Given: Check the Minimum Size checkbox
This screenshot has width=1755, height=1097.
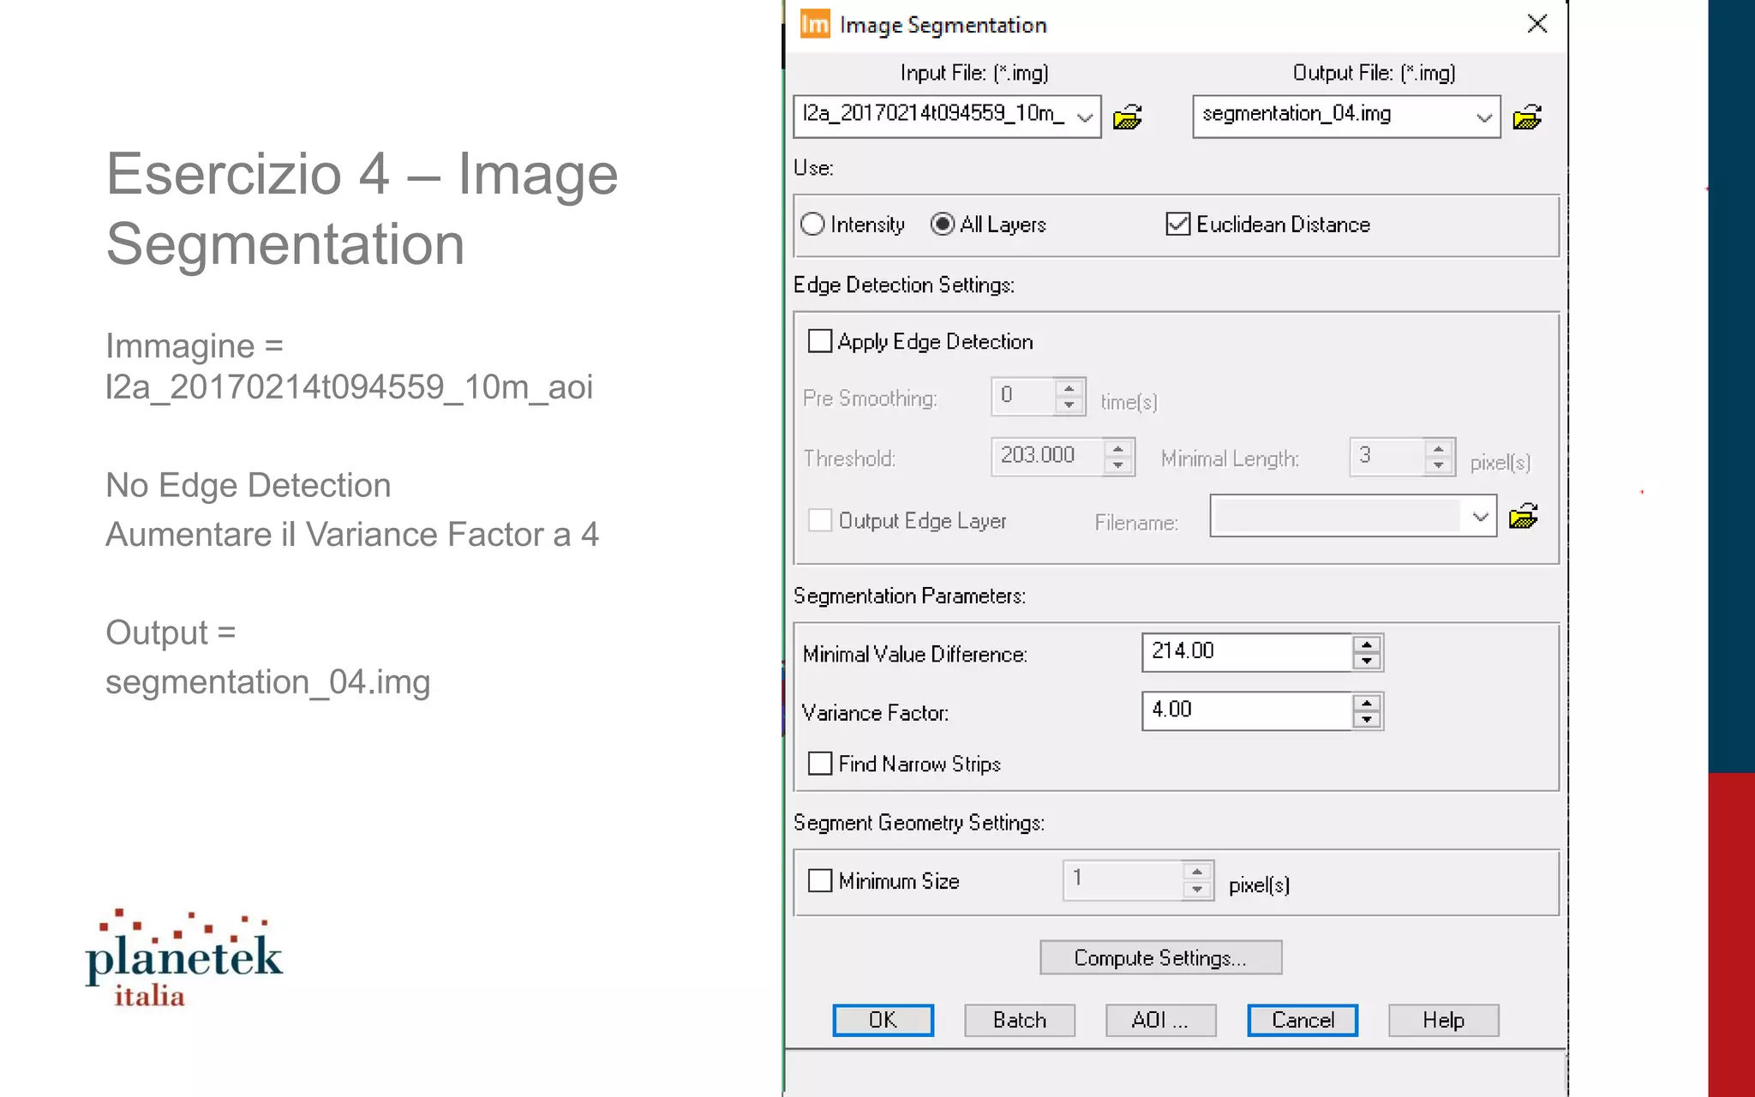Looking at the screenshot, I should pos(820,881).
